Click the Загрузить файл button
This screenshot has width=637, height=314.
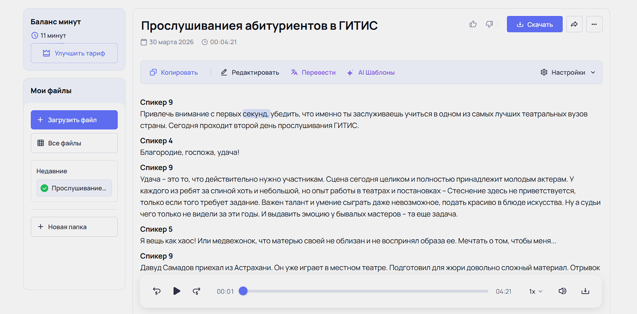74,120
